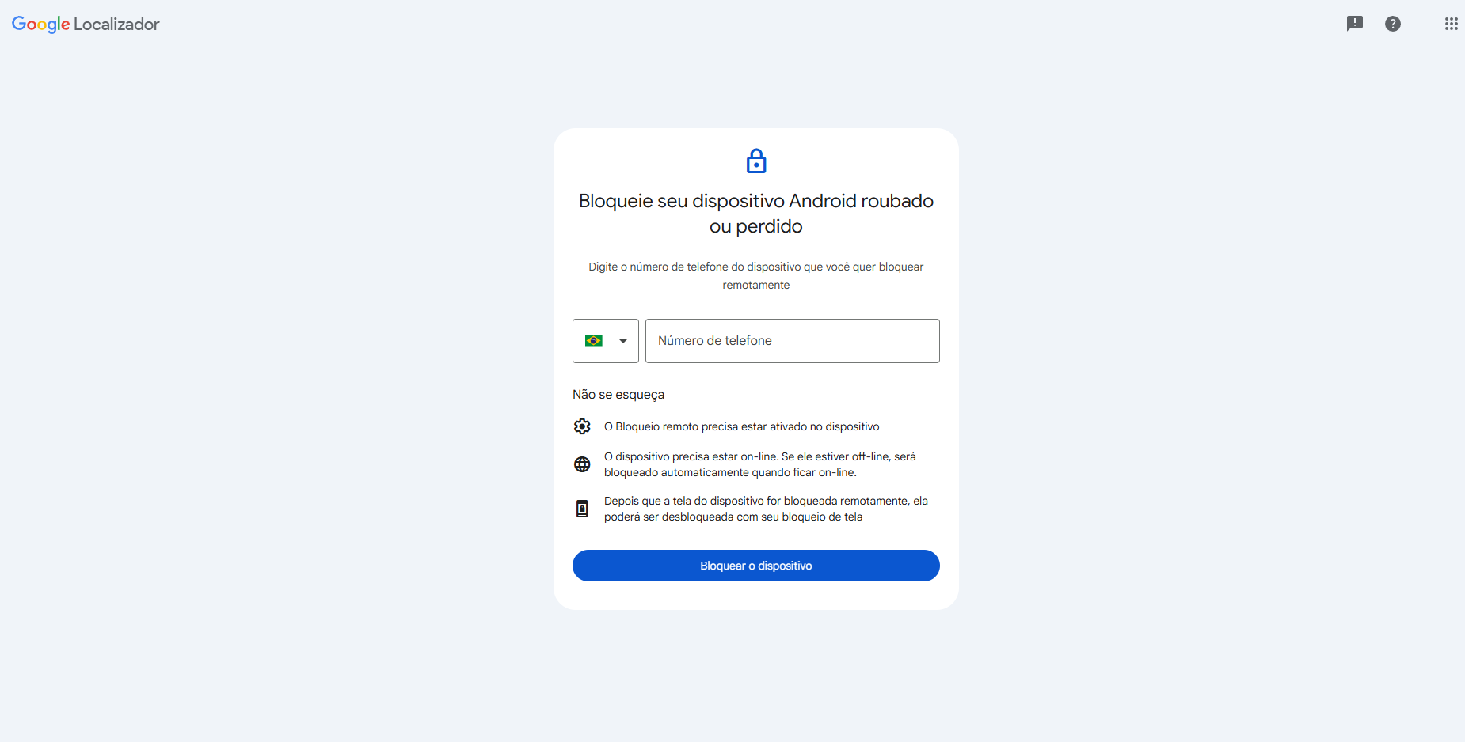This screenshot has height=742, width=1465.
Task: Select the Brazil flag swatch
Action: 595,340
